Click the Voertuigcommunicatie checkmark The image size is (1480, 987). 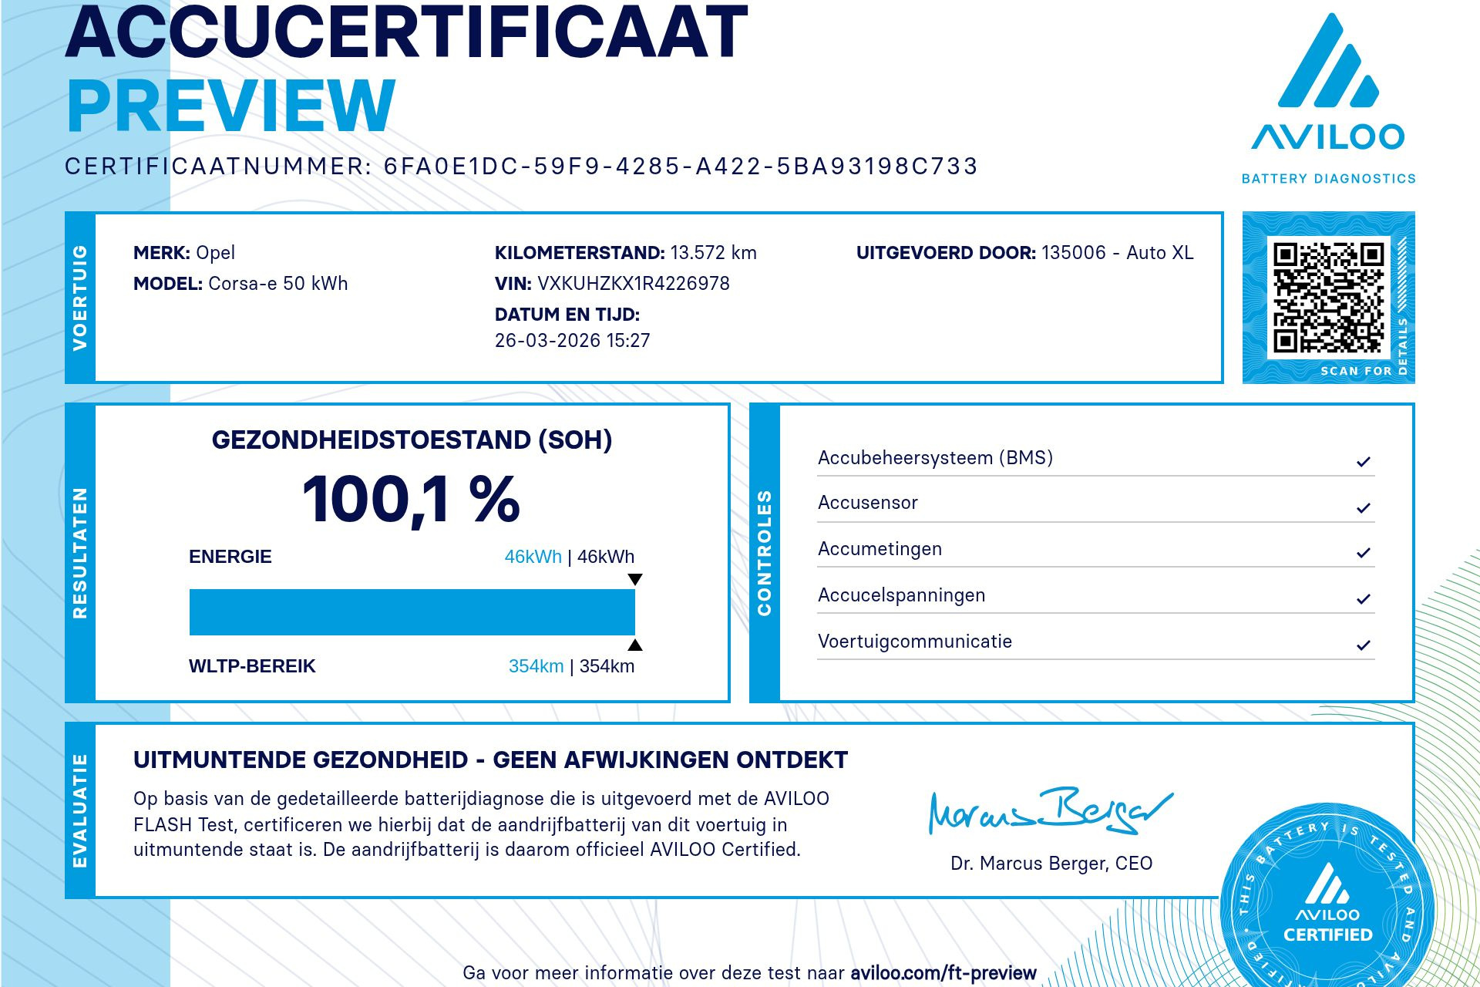coord(1363,645)
